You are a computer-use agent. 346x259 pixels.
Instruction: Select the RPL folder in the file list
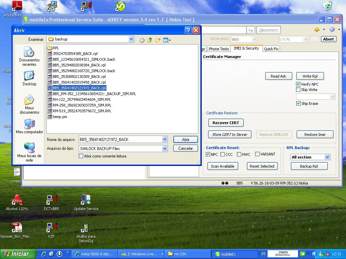[53, 48]
